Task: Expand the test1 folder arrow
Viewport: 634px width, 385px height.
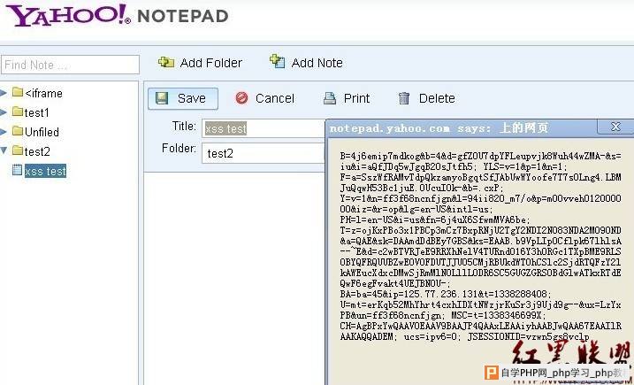Action: 4,112
